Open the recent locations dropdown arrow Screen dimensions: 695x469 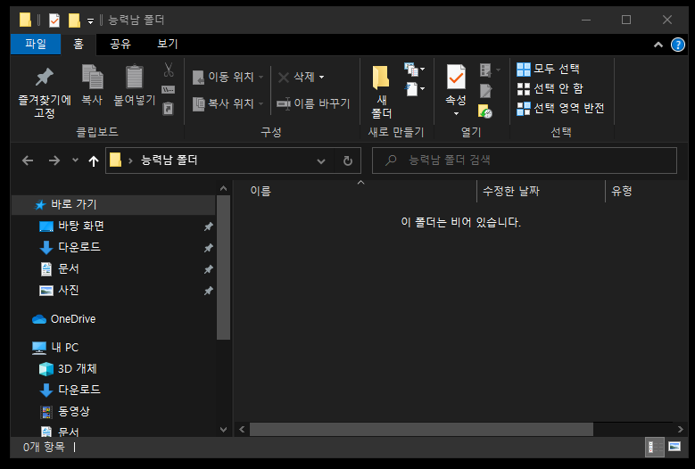(x=75, y=160)
